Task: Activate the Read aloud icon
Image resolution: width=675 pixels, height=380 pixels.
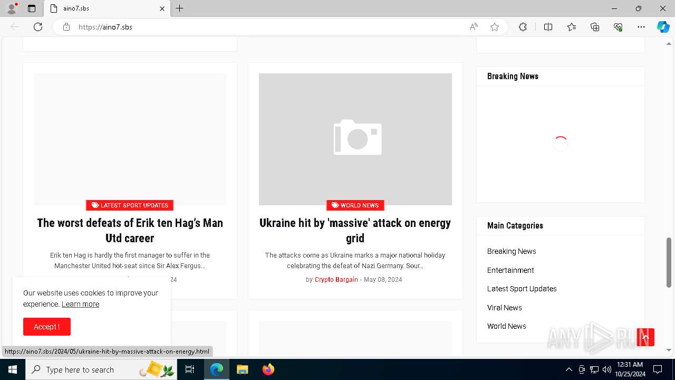Action: pyautogui.click(x=474, y=27)
